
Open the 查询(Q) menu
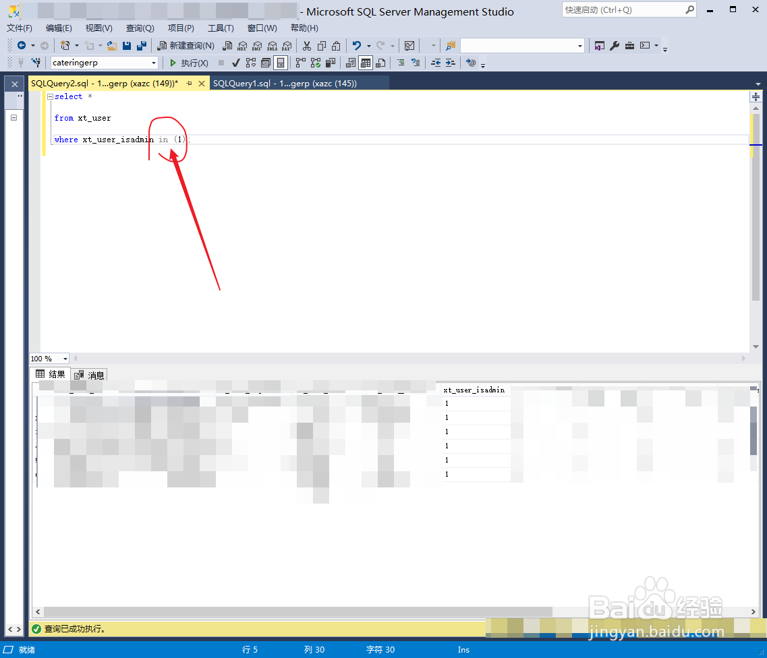[x=140, y=28]
